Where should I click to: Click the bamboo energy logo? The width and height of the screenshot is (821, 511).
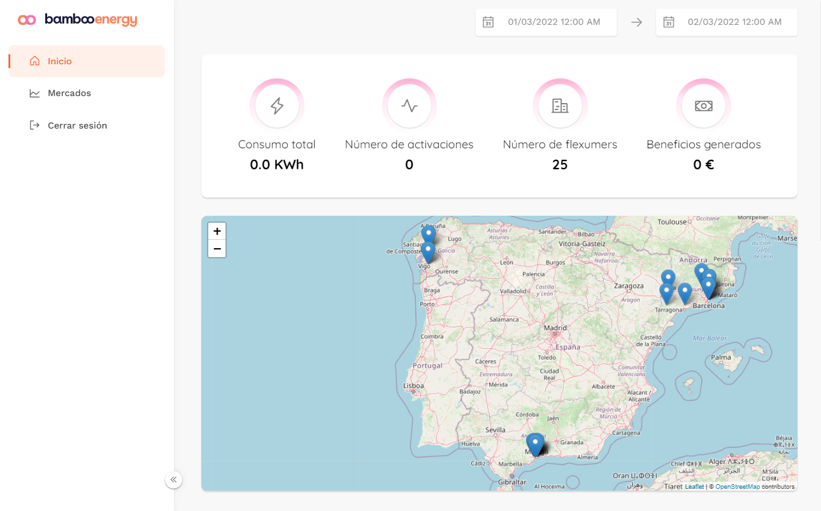(78, 20)
